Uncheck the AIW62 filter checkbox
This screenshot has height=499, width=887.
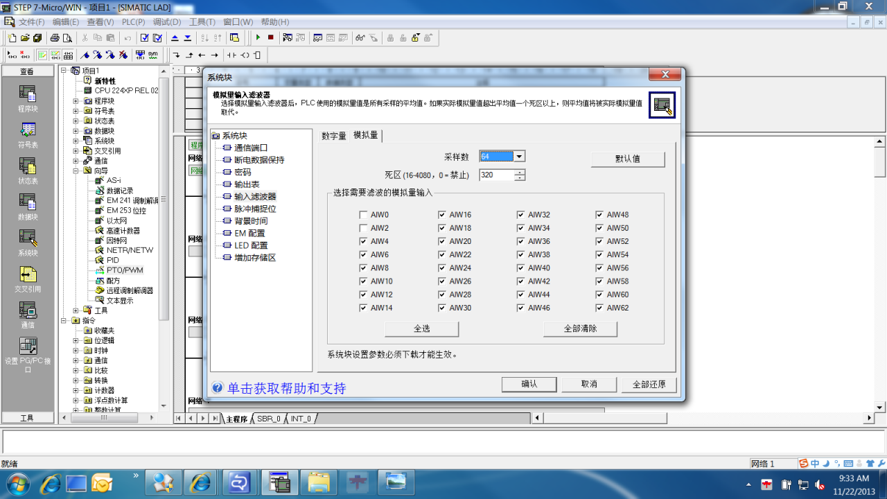click(599, 308)
